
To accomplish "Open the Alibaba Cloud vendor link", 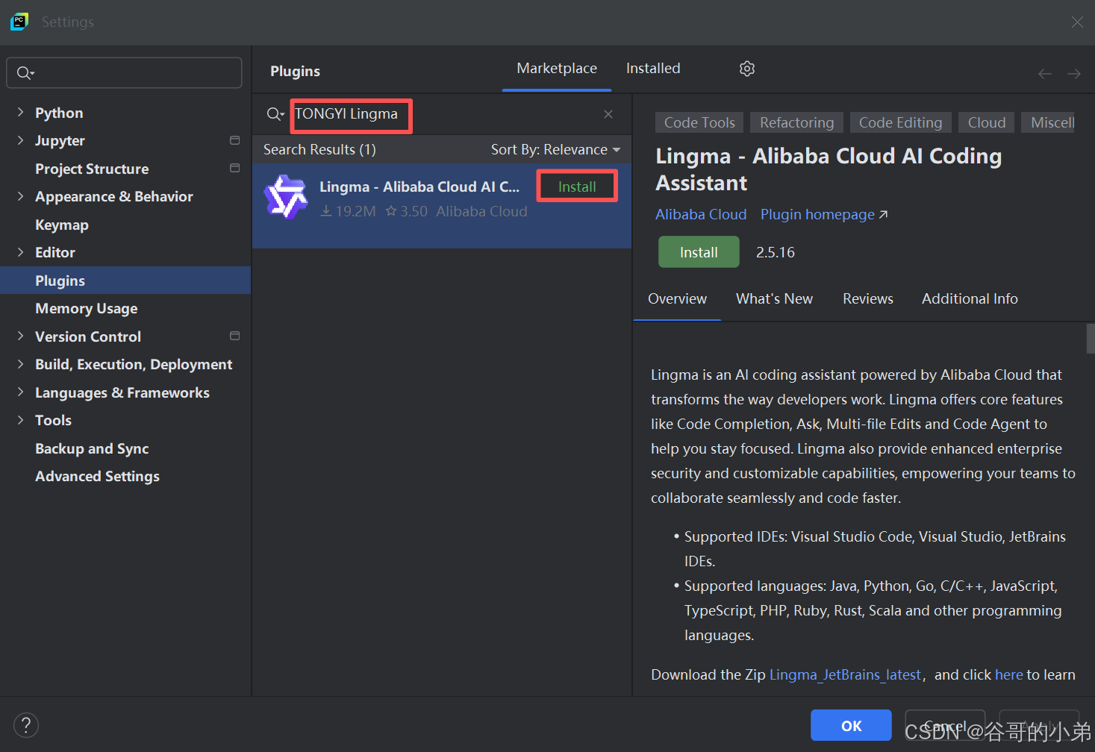I will click(701, 214).
